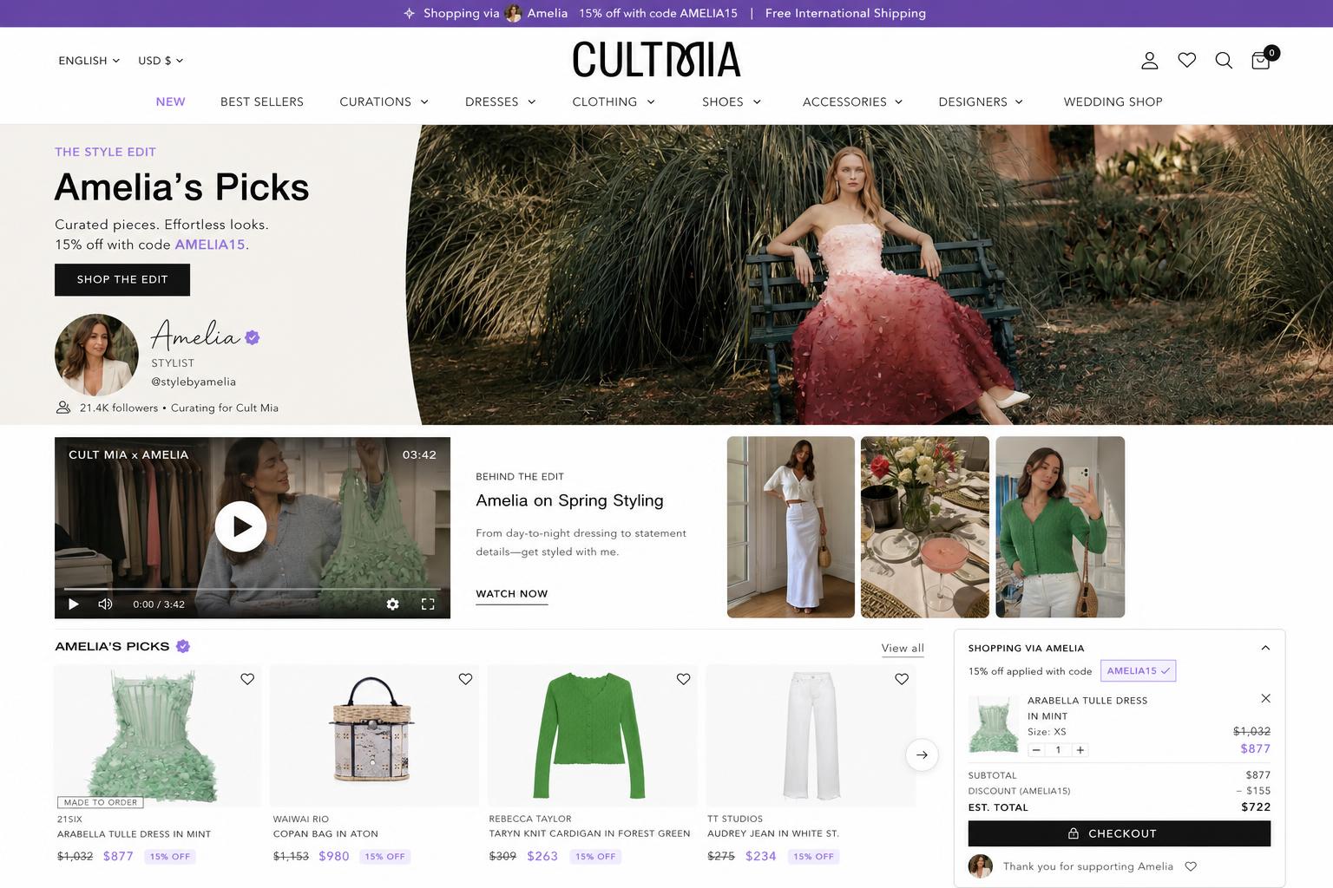The width and height of the screenshot is (1333, 888).
Task: Go to the New section
Action: pos(170,101)
